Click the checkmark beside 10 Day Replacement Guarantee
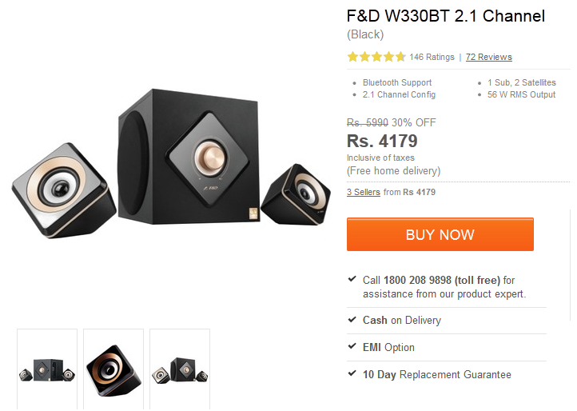 point(352,373)
